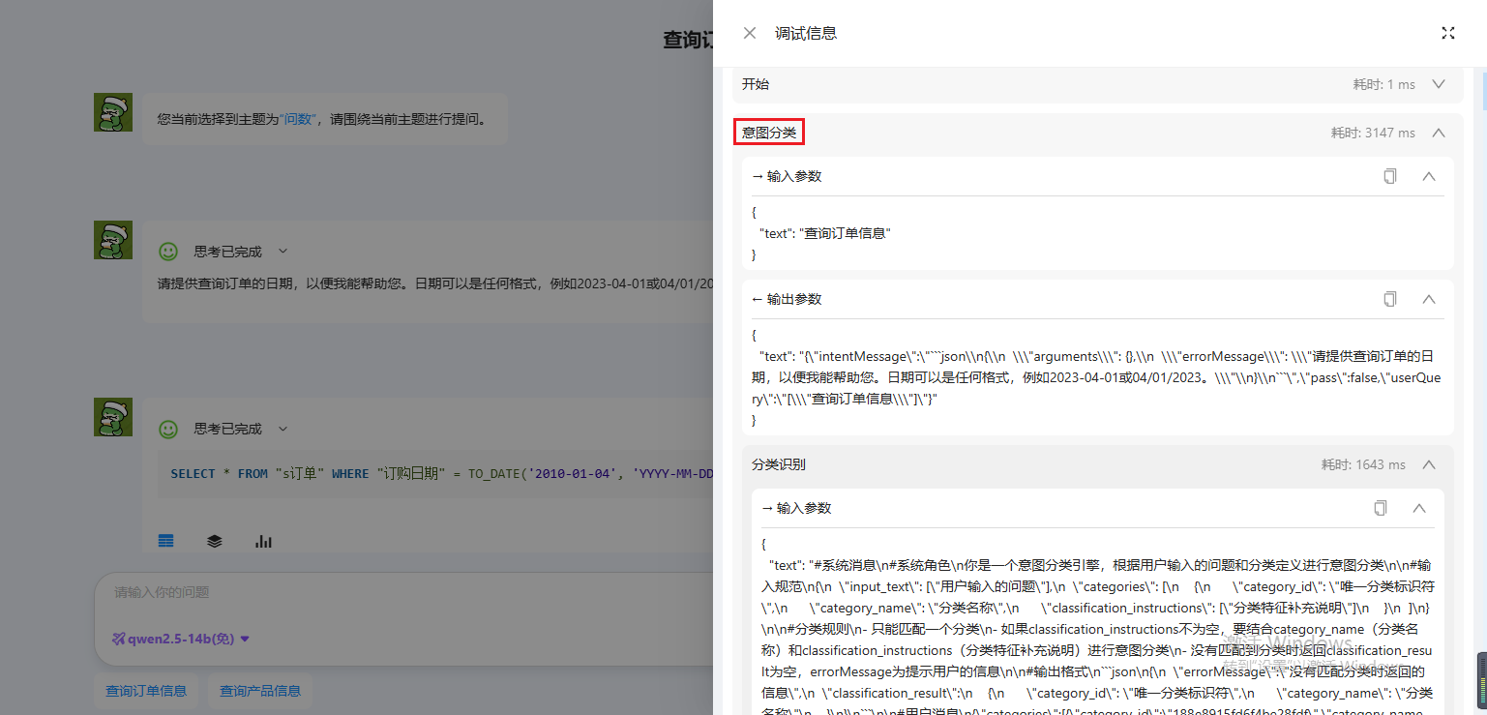
Task: Copy the 输出参数 JSON content
Action: [1390, 299]
